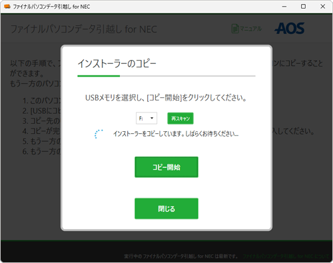The width and height of the screenshot is (333, 263).
Task: Click the app icon in title bar
Action: coord(7,7)
